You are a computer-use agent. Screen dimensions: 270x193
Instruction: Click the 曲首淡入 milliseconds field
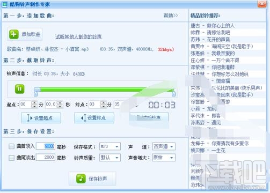[46, 146]
